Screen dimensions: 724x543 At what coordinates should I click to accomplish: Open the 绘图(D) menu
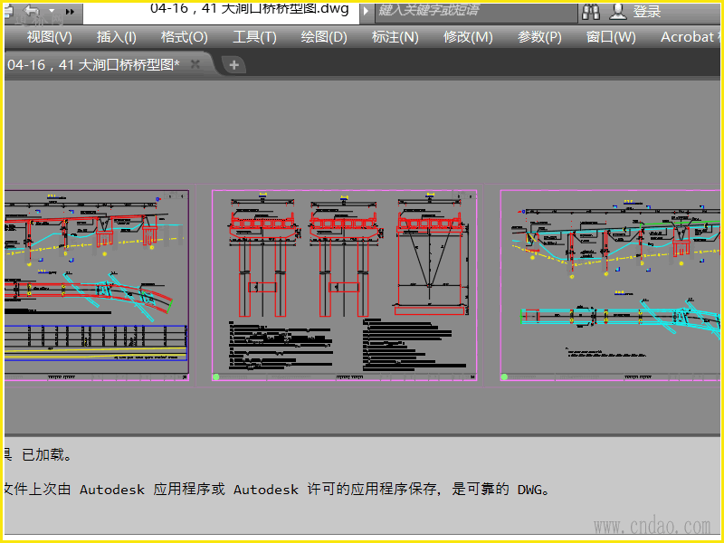pyautogui.click(x=324, y=37)
